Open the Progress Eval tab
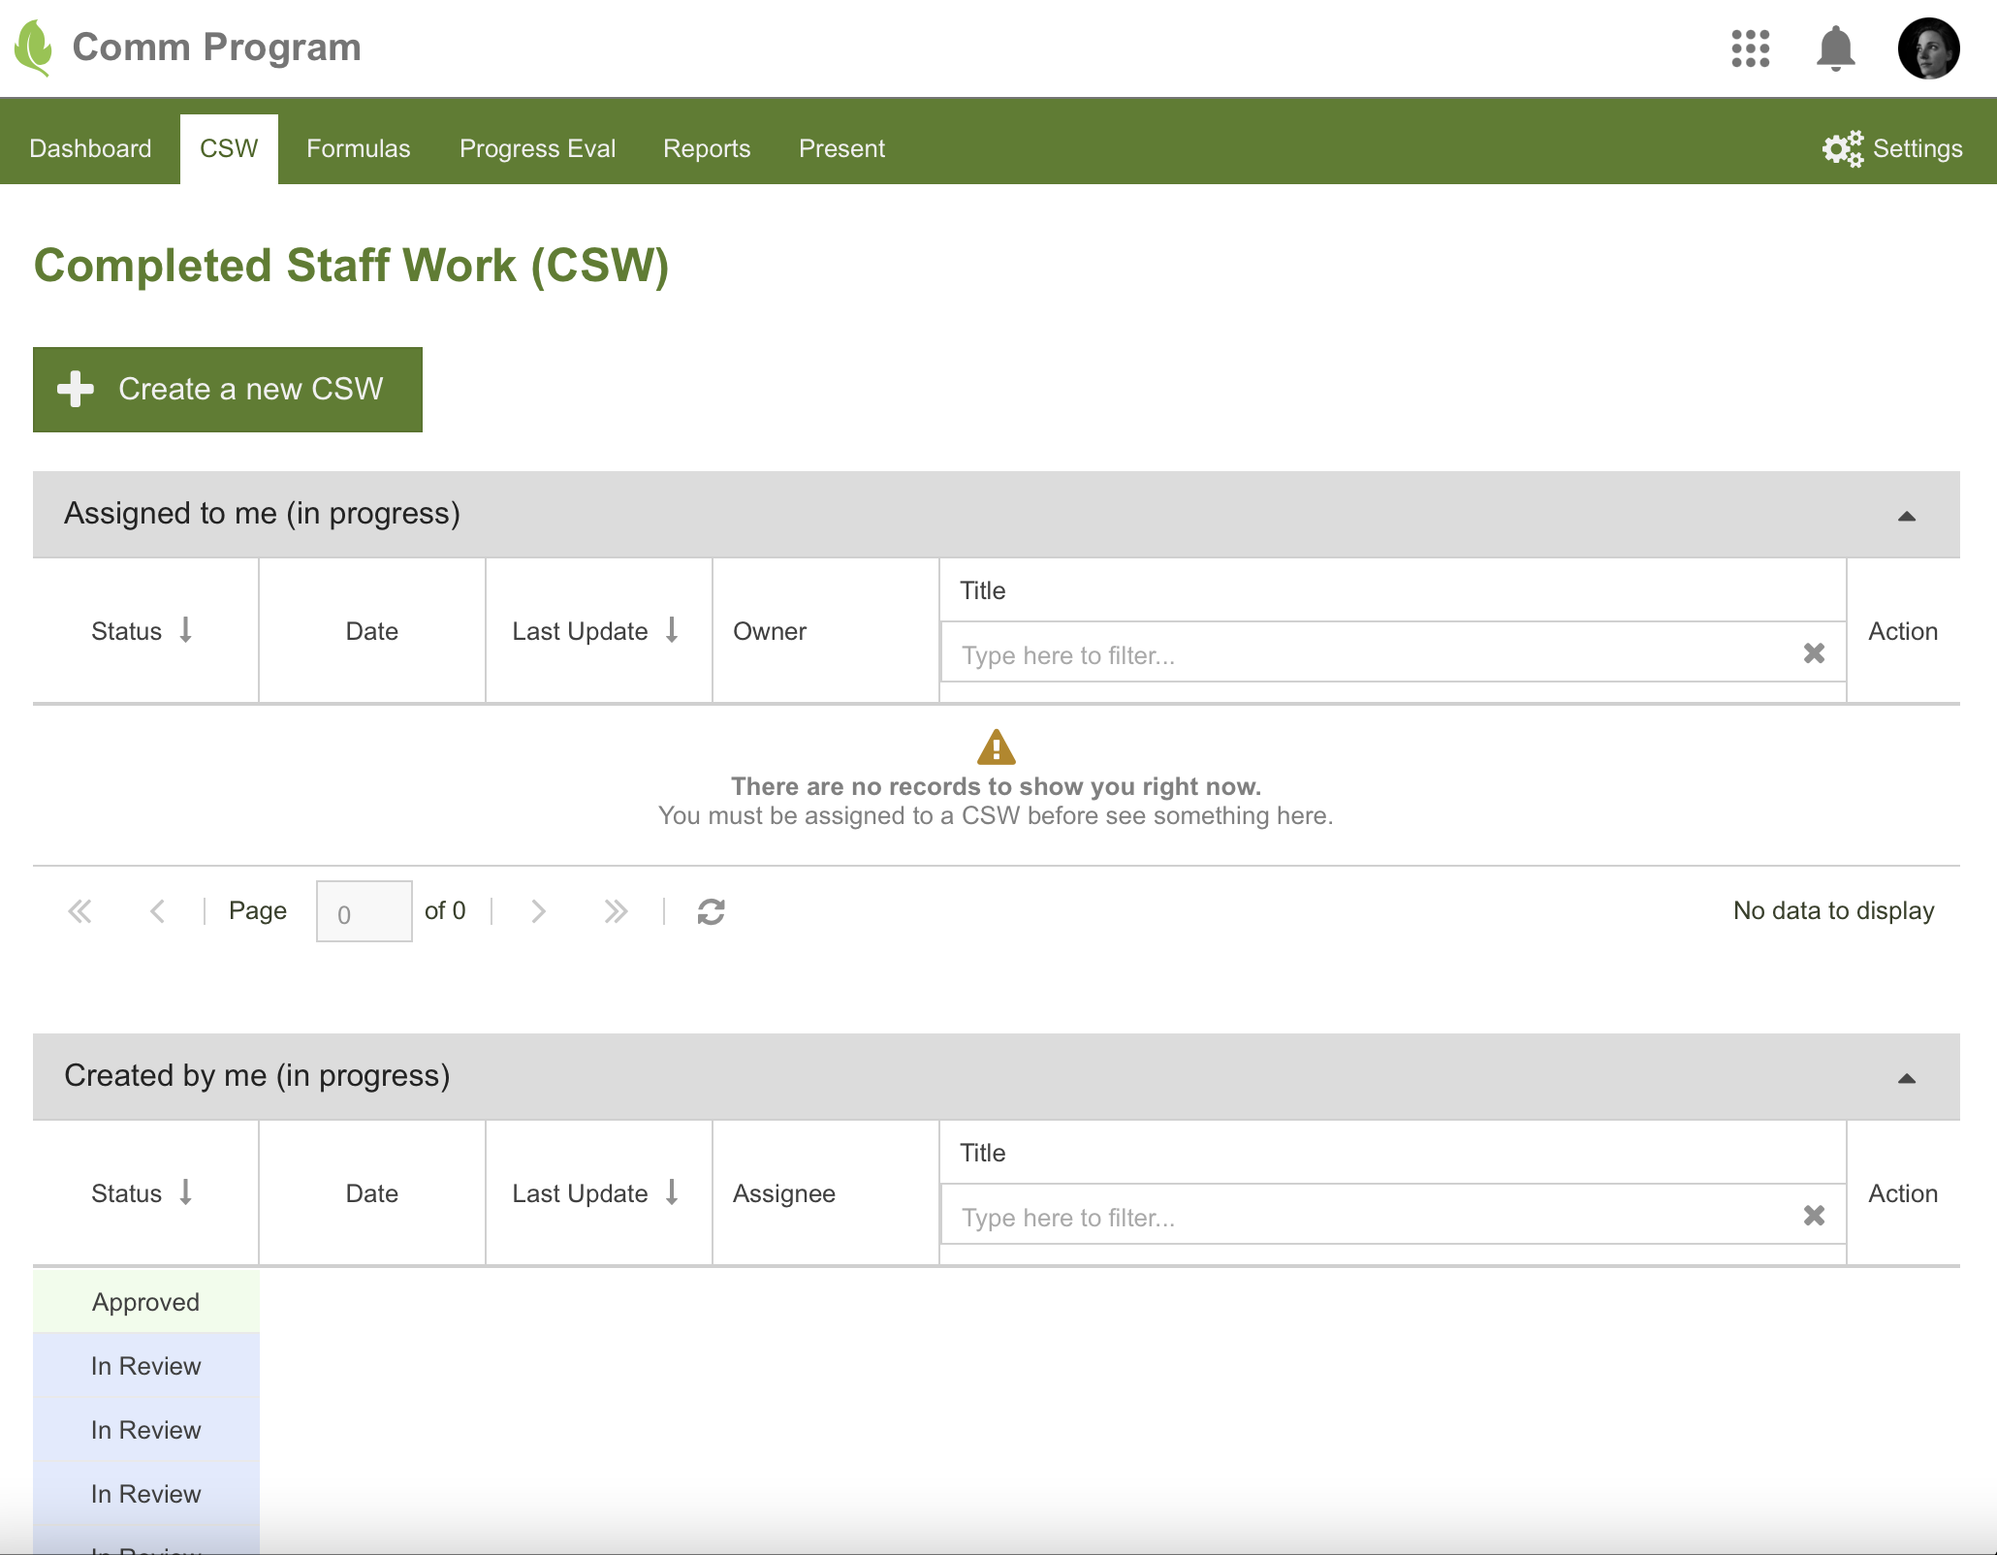Image resolution: width=1997 pixels, height=1555 pixels. [x=537, y=148]
